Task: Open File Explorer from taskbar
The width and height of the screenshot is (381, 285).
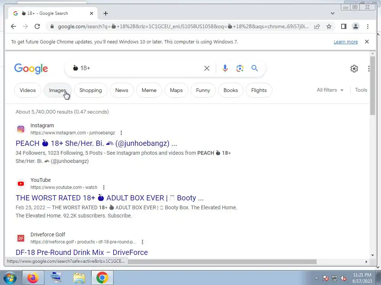Action: (79, 278)
